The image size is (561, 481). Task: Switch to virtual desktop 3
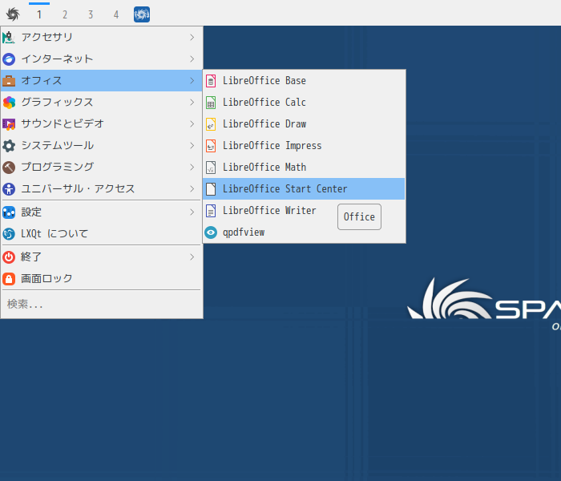click(x=91, y=14)
